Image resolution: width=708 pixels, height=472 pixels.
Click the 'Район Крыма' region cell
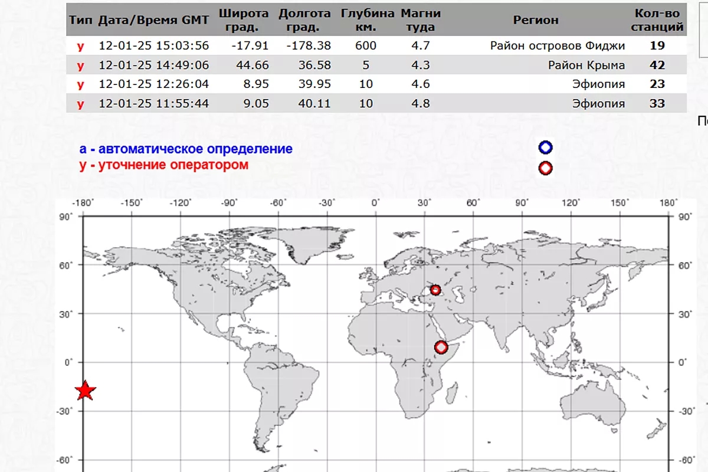tap(586, 65)
